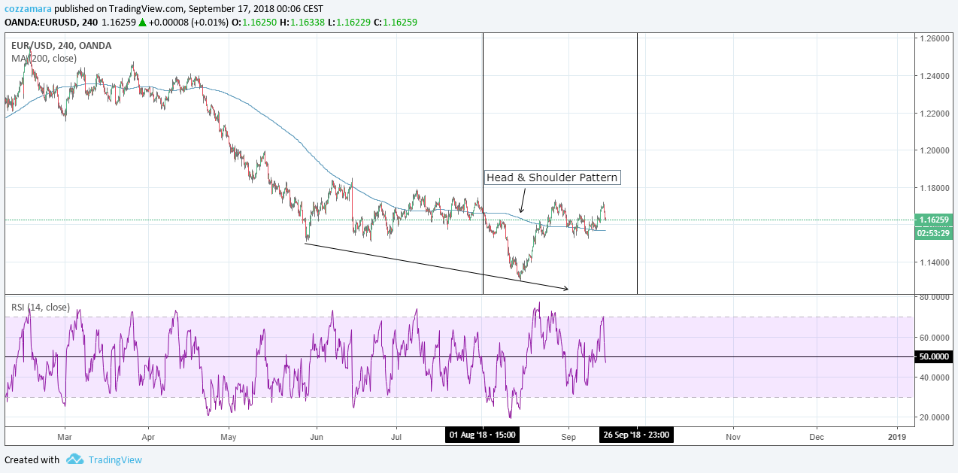Click the 1.20000 price axis label
Screen dimensions: 958x473
coord(935,150)
